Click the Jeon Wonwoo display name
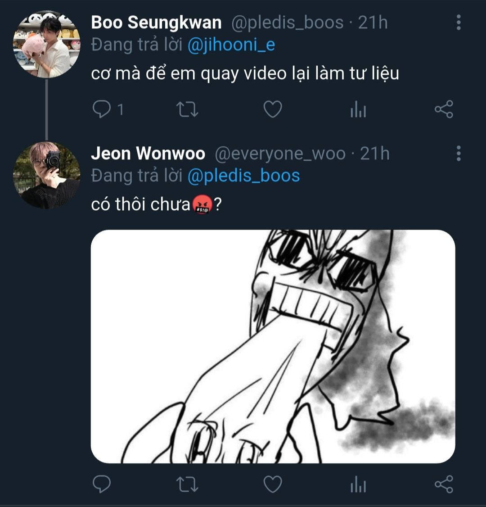 click(148, 154)
